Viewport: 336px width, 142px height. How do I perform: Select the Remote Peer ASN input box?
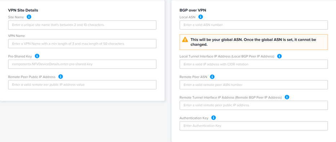click(254, 85)
